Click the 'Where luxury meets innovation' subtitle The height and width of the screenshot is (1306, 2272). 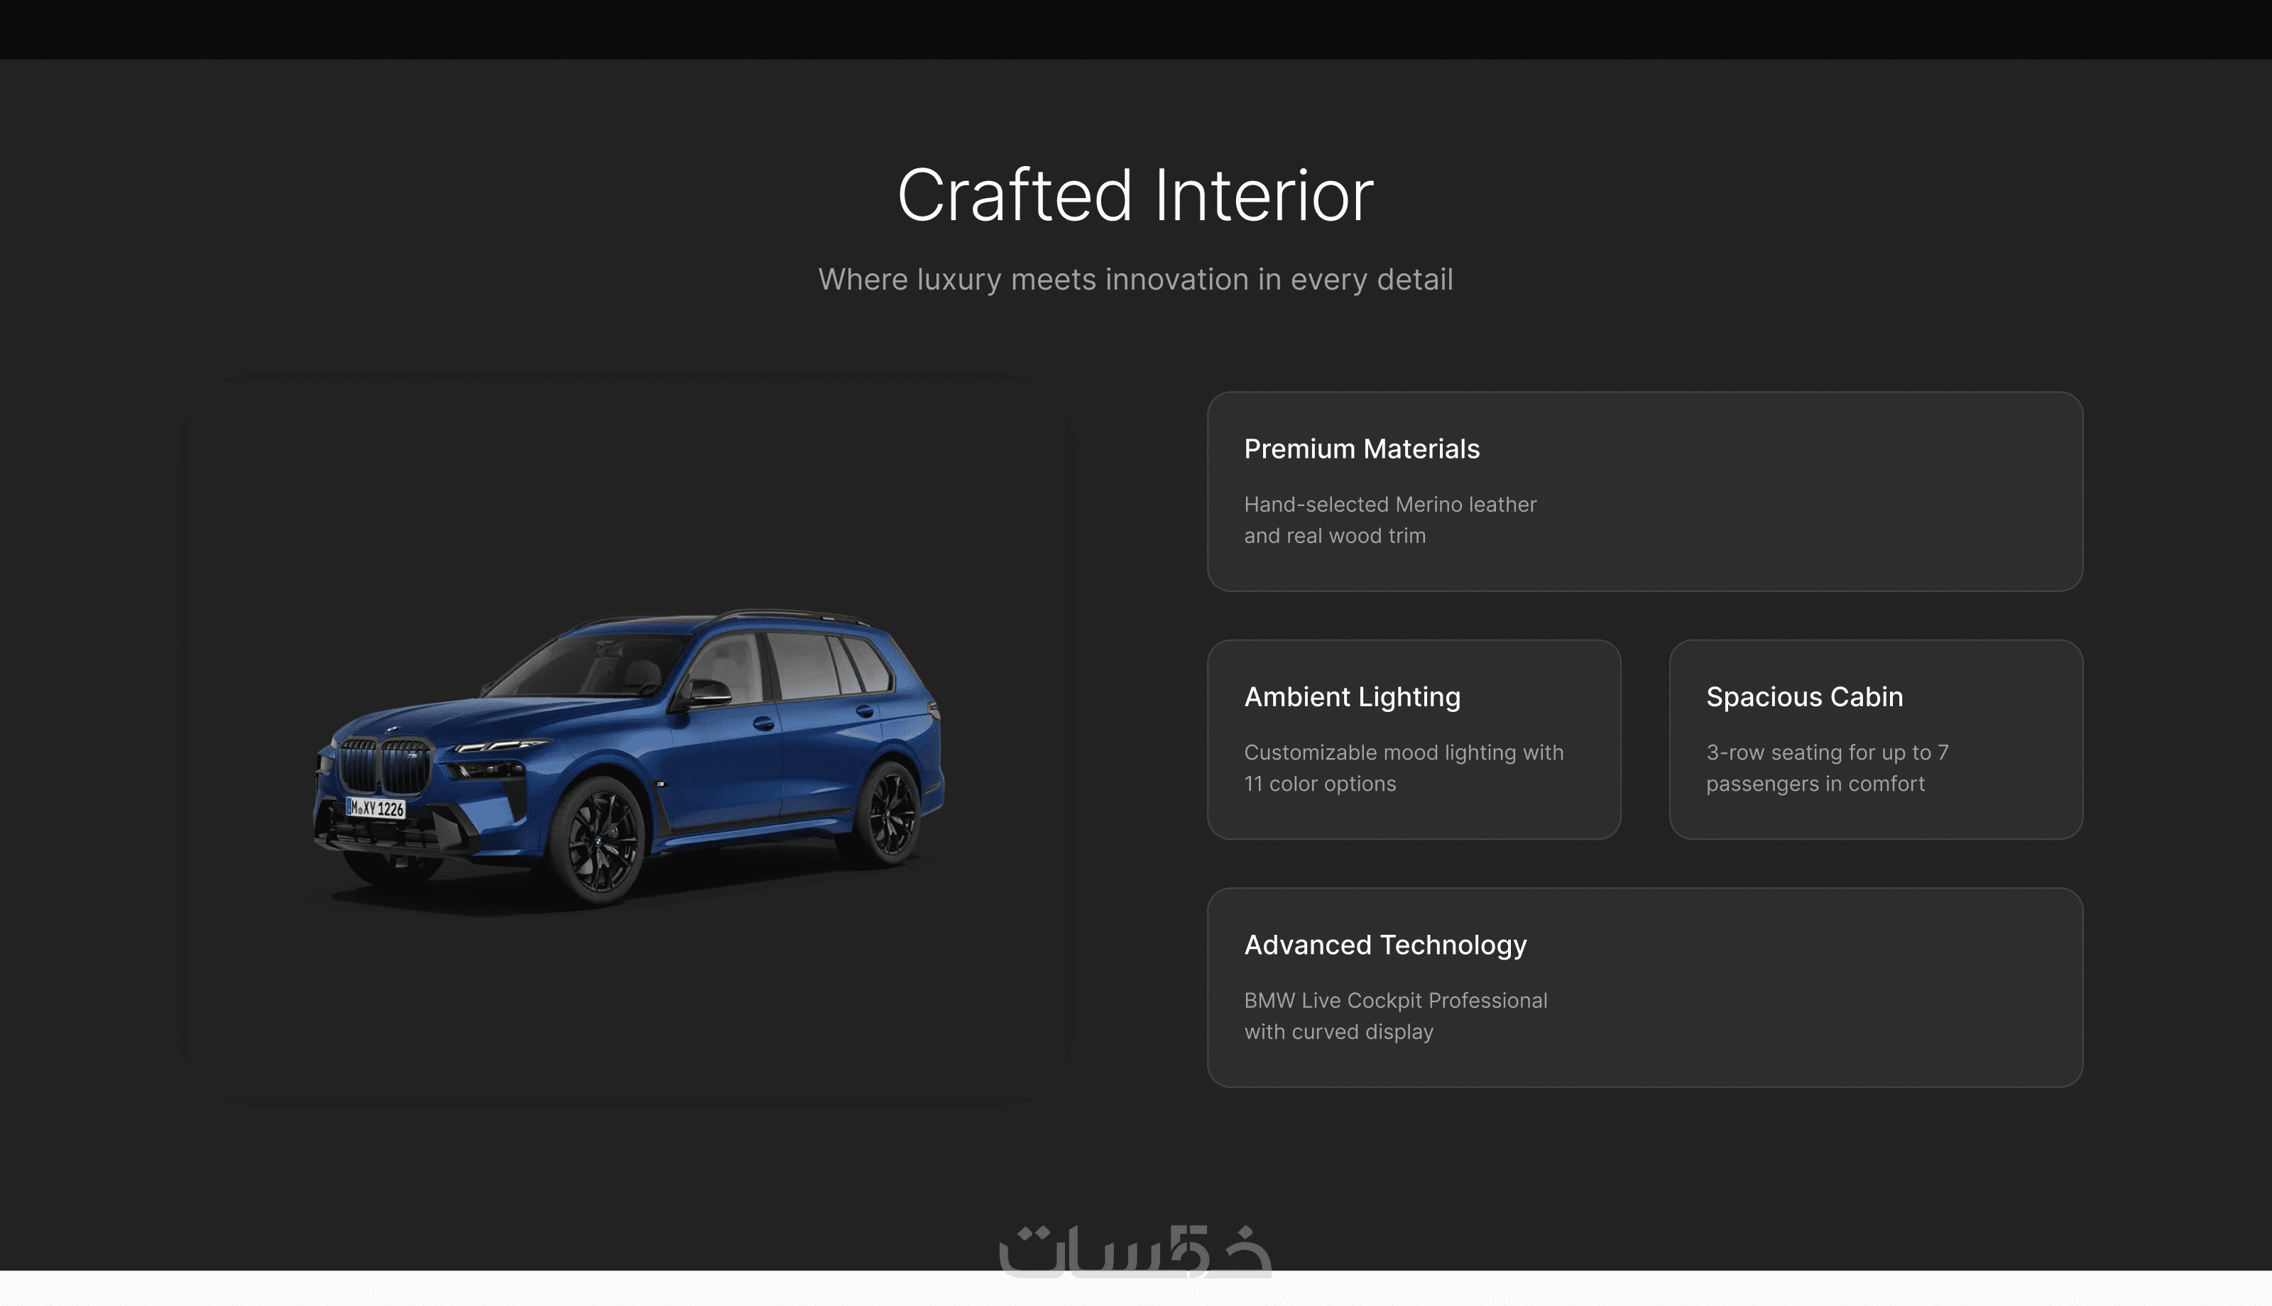pos(1135,280)
